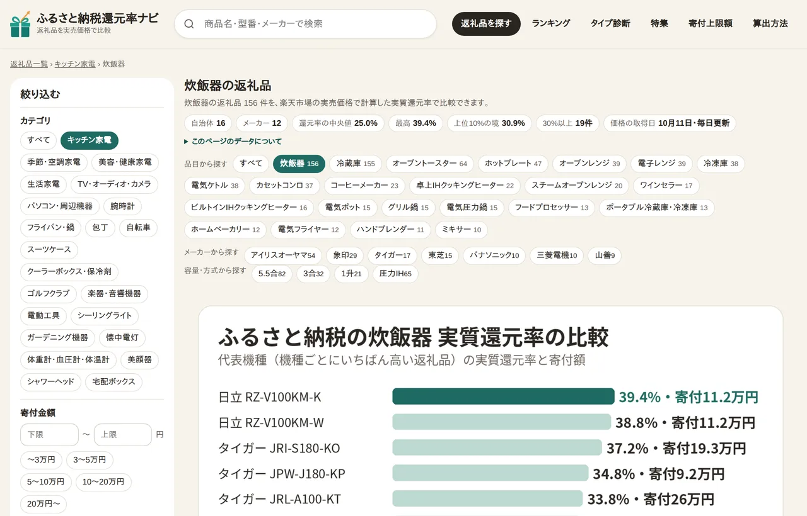
Task: Filter by type 圧力IH 65
Action: tap(395, 274)
